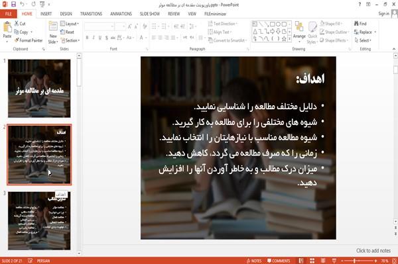Switch to the REVIEW tab
Viewport: 398px width, 264px height.
tap(174, 14)
